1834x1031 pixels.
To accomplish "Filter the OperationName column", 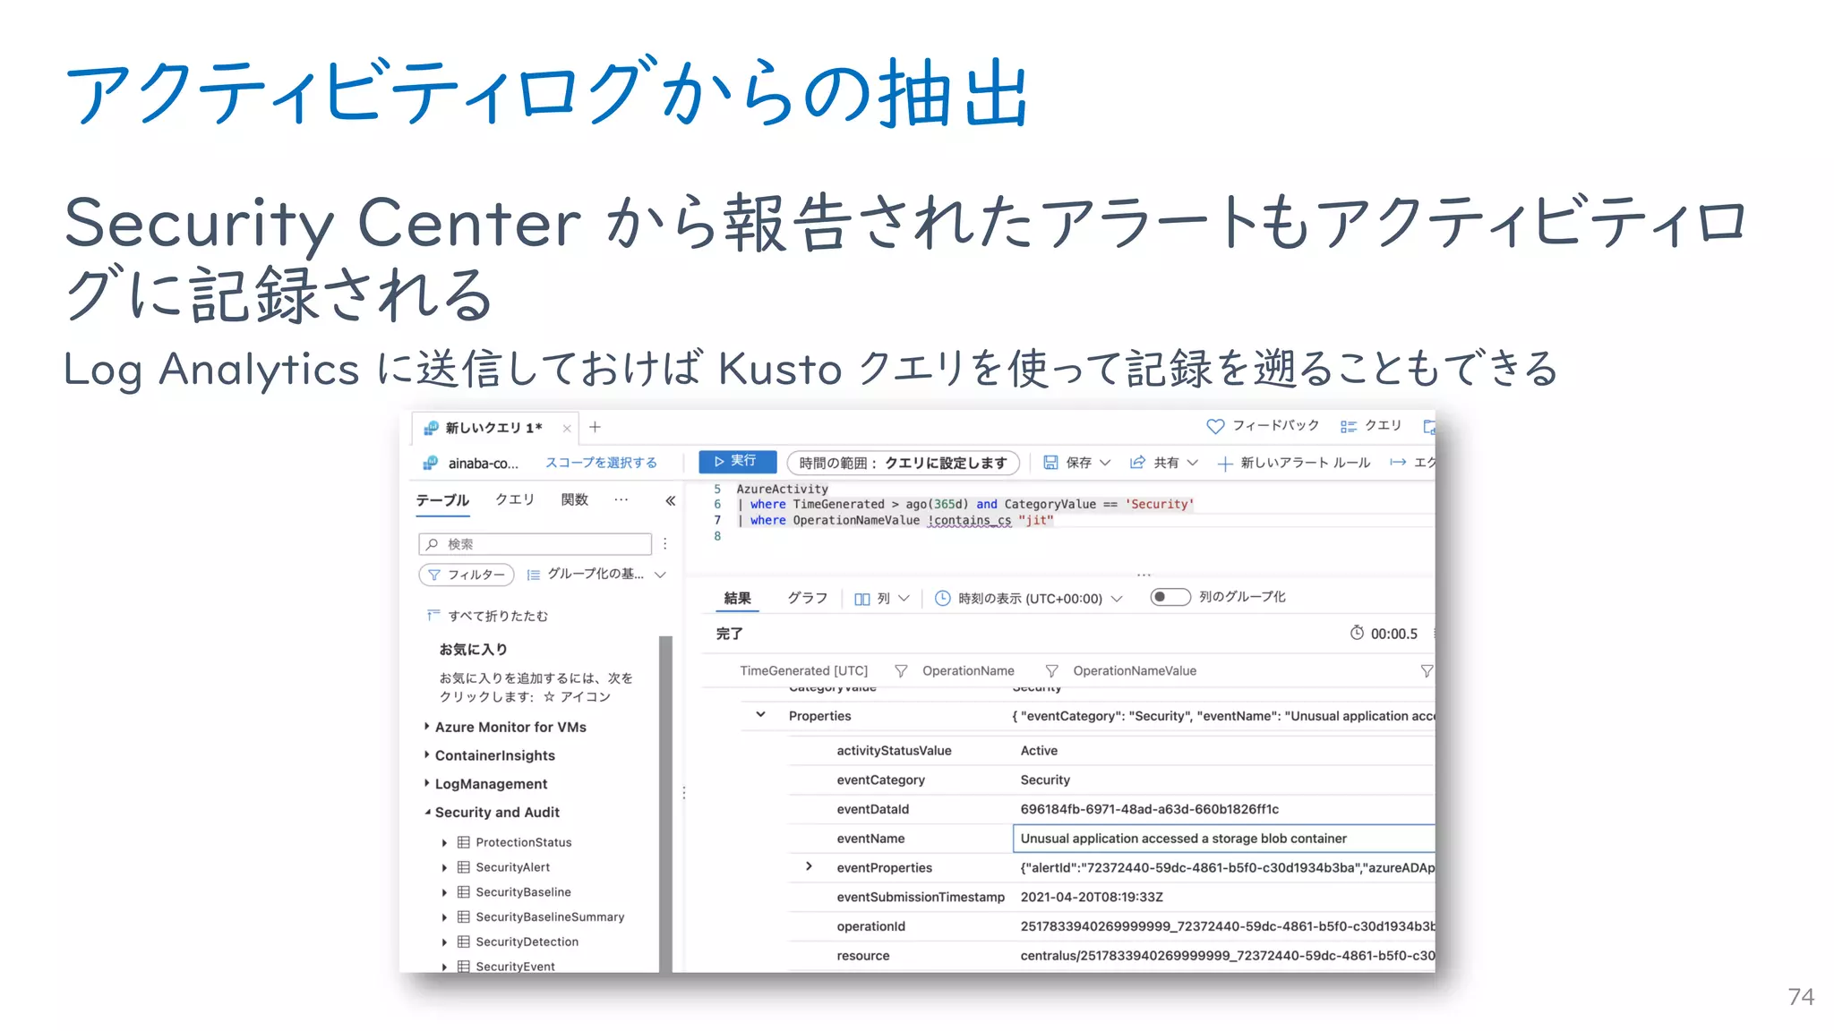I will click(1051, 671).
